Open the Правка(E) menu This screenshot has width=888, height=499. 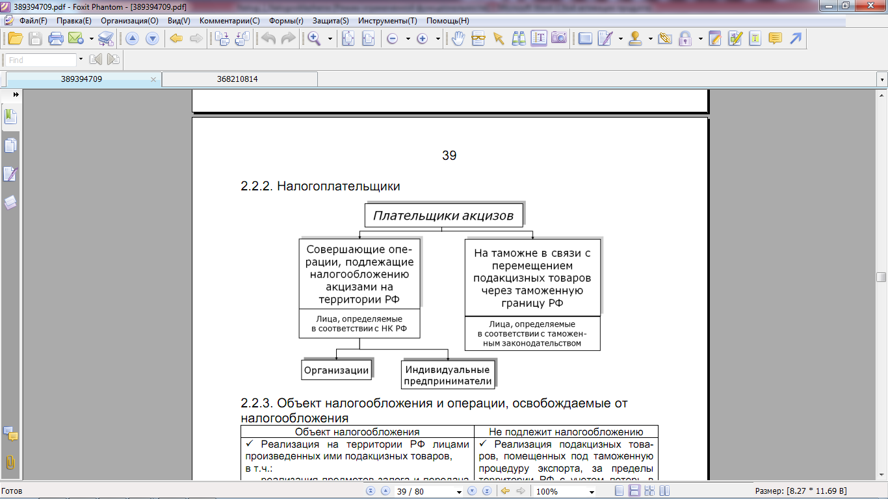point(74,21)
